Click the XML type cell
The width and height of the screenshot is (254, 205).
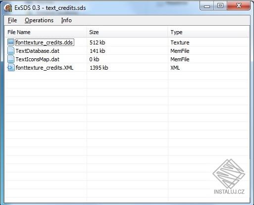(x=175, y=68)
